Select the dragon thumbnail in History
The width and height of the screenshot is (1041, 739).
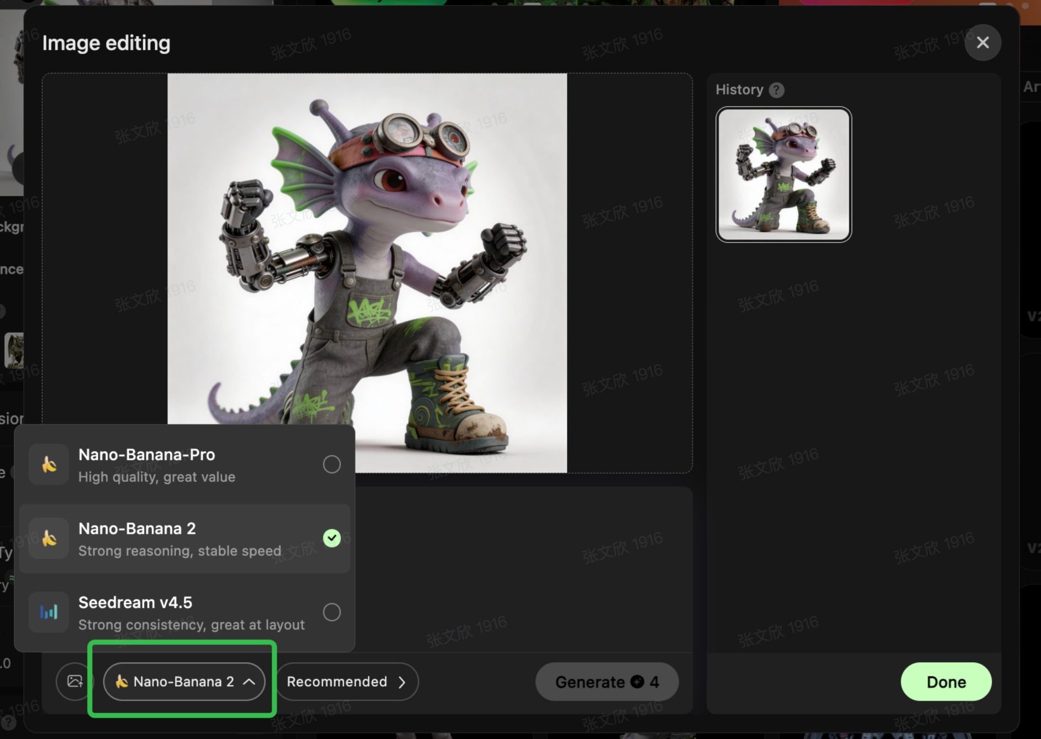(x=783, y=175)
